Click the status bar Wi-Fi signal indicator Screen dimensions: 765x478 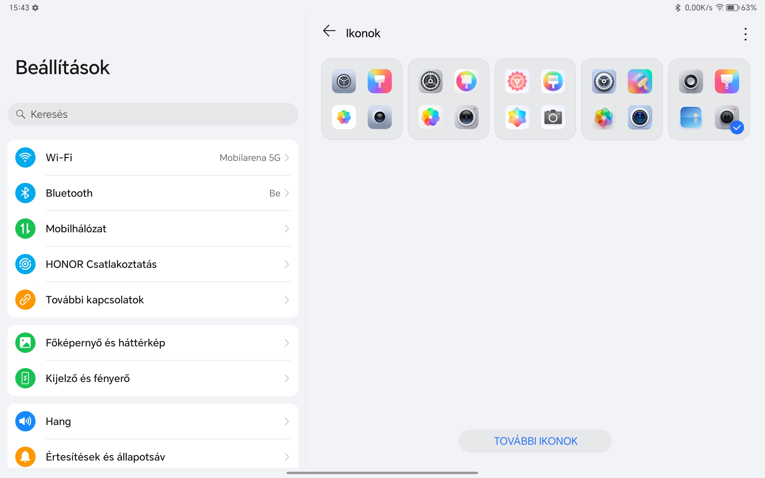coord(720,7)
